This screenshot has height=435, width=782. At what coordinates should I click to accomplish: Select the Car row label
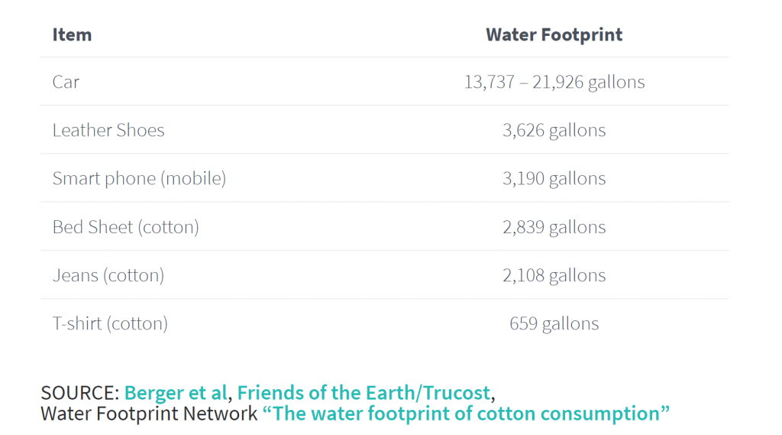tap(66, 82)
